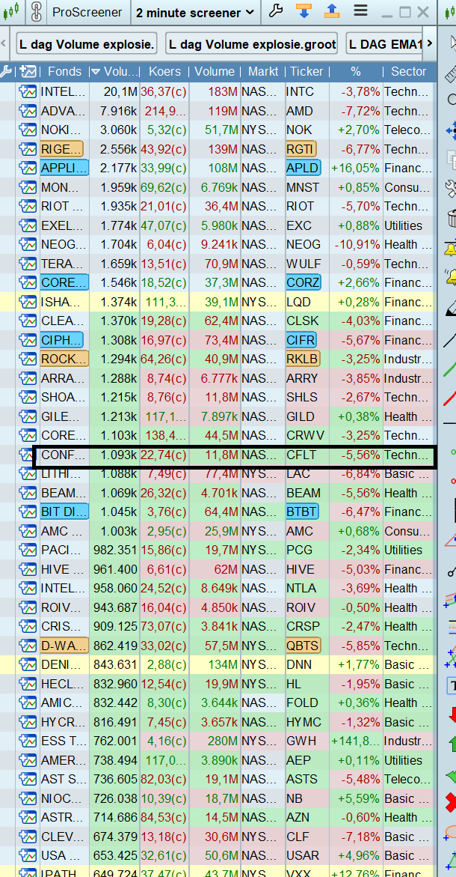
Task: Click the CLSK ticker cell
Action: click(x=307, y=321)
